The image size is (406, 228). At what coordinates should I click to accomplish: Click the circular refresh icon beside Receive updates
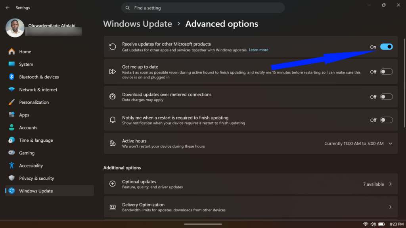112,47
